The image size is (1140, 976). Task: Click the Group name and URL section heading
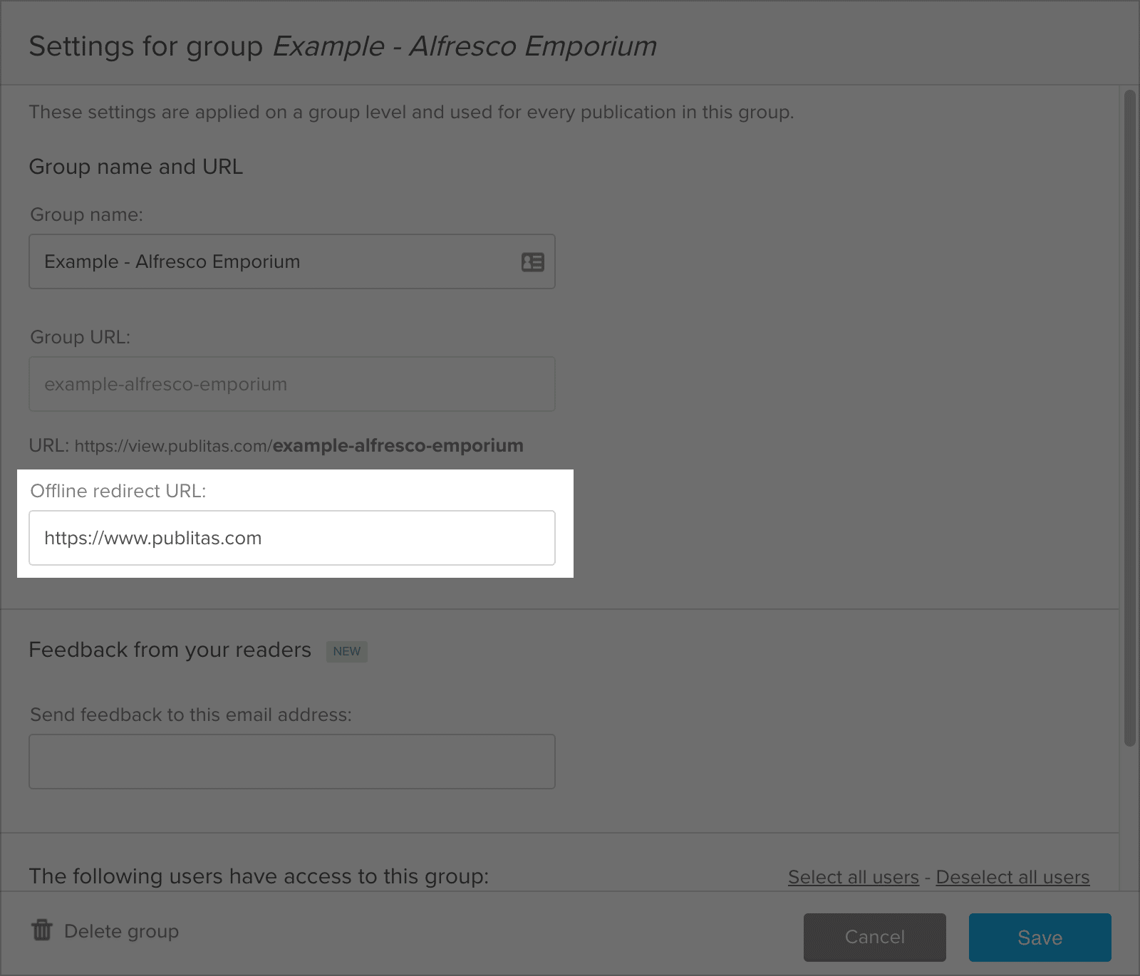[135, 167]
